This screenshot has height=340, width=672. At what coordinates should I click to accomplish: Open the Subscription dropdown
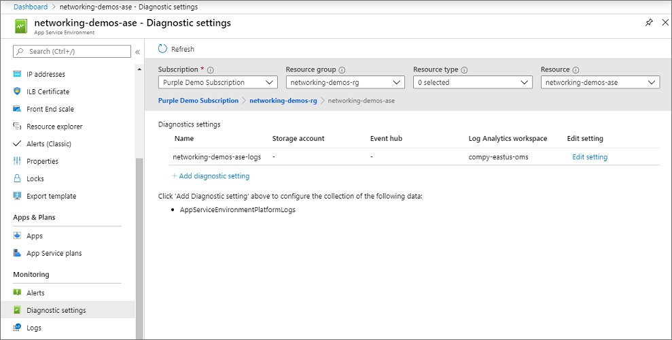(x=217, y=82)
